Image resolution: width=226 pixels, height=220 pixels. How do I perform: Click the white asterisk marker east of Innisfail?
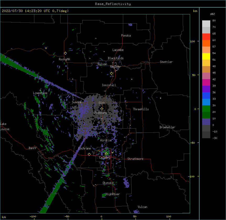132,79
